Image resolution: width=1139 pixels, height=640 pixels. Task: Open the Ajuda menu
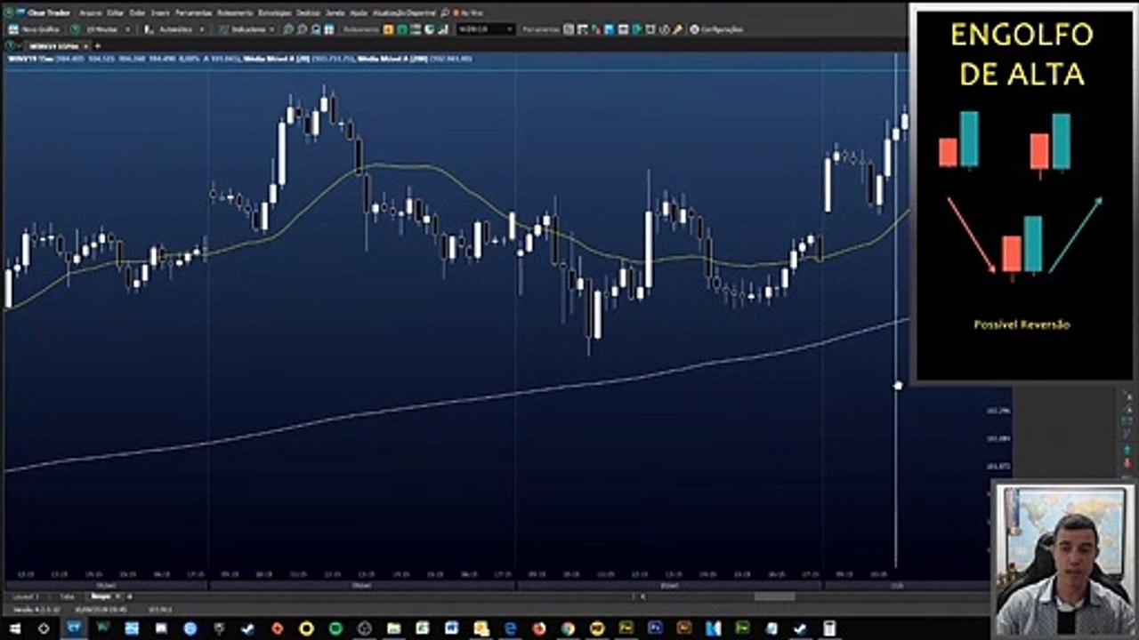tap(359, 13)
